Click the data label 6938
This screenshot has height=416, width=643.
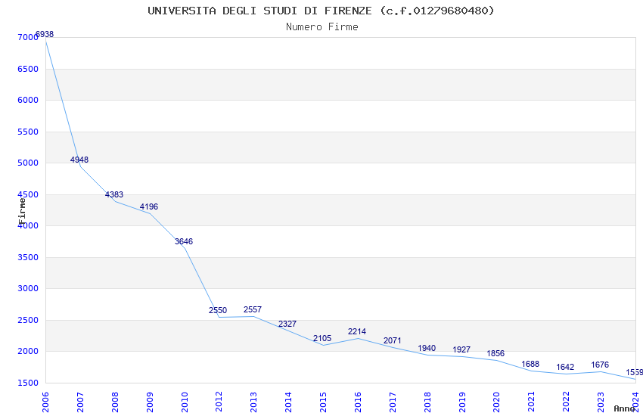(x=45, y=35)
